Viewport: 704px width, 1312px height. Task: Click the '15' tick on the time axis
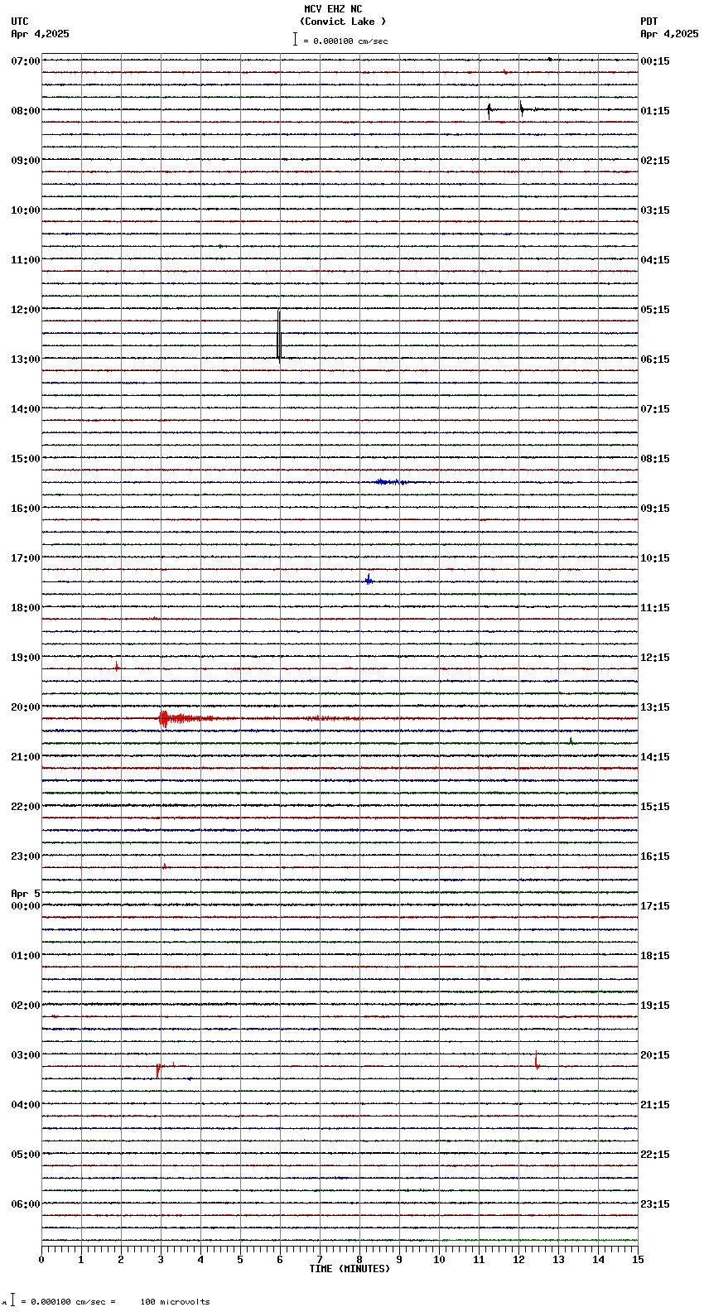(638, 1260)
